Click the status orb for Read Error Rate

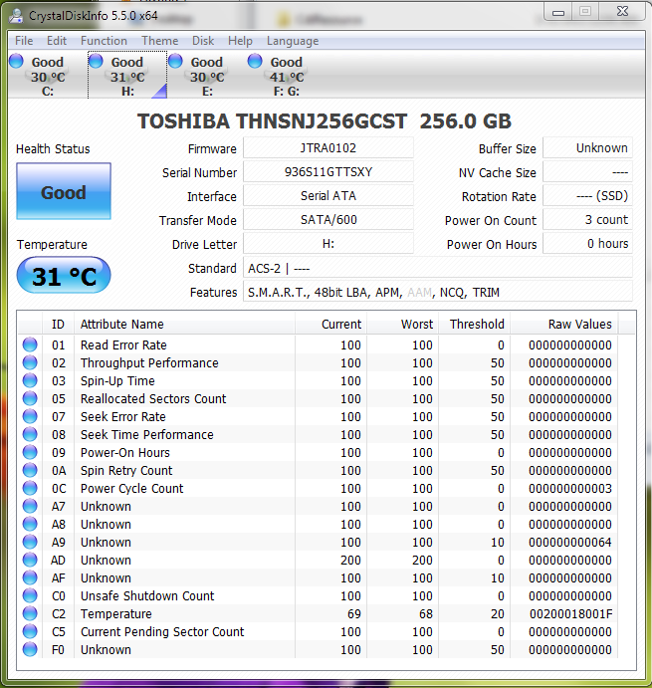[x=30, y=345]
